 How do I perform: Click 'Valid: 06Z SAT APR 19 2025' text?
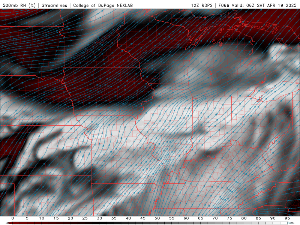click(x=264, y=5)
